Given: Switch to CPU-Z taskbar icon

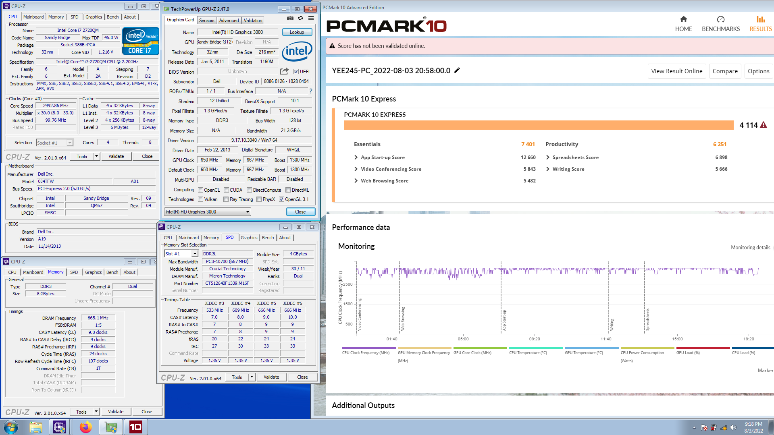Looking at the screenshot, I should click(x=59, y=427).
